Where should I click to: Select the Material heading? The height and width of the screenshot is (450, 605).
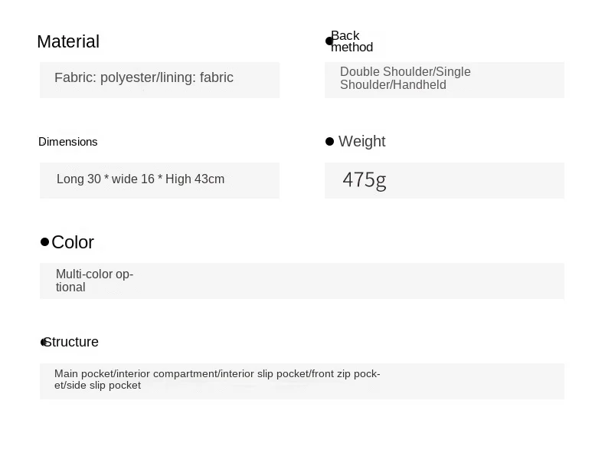coord(68,41)
